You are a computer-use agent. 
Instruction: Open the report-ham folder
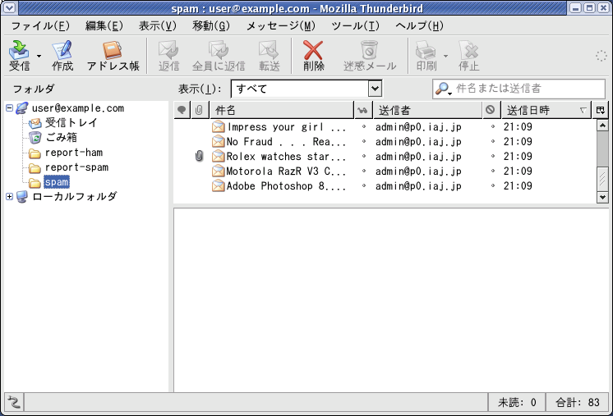tap(74, 153)
